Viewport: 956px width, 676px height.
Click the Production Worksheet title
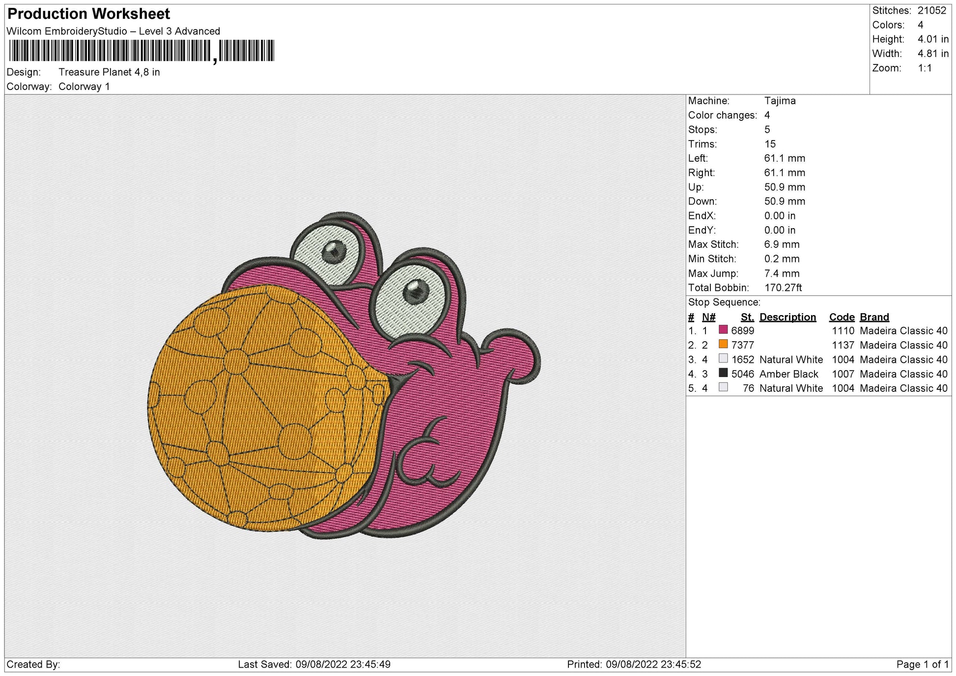point(89,14)
